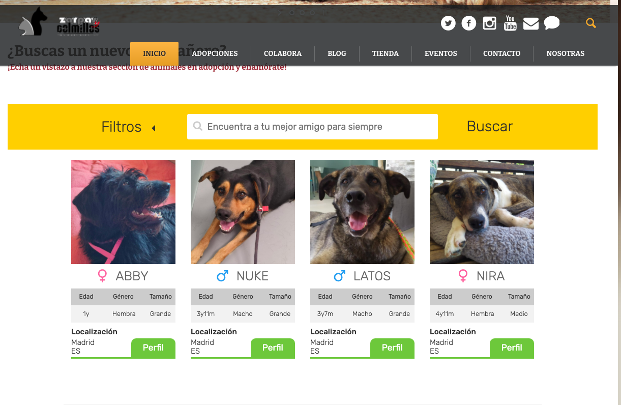The width and height of the screenshot is (621, 405).
Task: Open the CONTACTO menu item
Action: 502,53
